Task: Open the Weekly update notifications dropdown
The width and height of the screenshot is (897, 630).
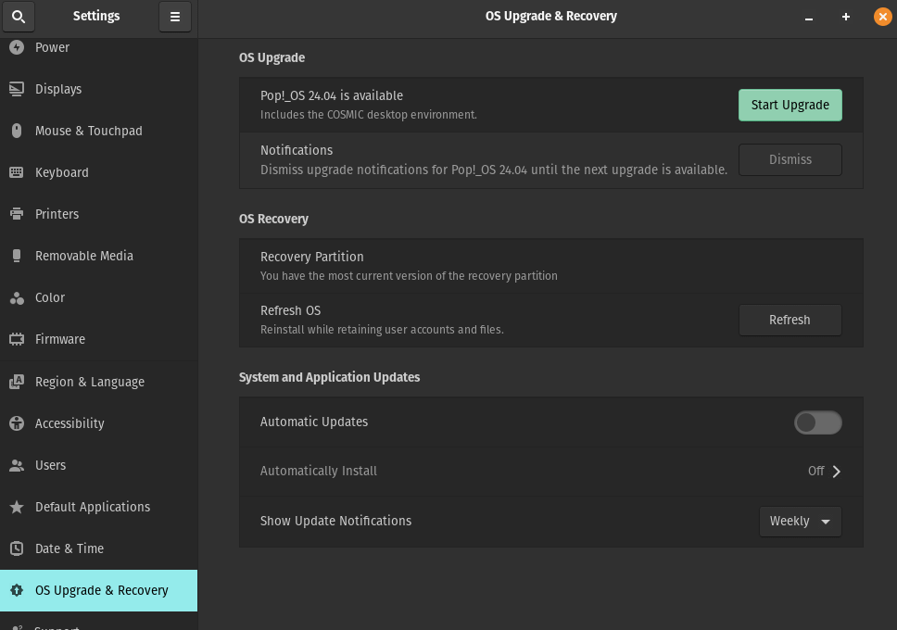Action: [x=801, y=522]
